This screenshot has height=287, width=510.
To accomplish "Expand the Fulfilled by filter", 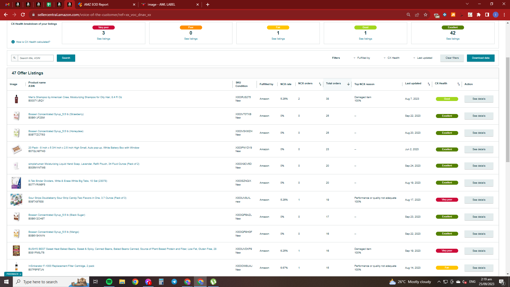I will 362,58.
